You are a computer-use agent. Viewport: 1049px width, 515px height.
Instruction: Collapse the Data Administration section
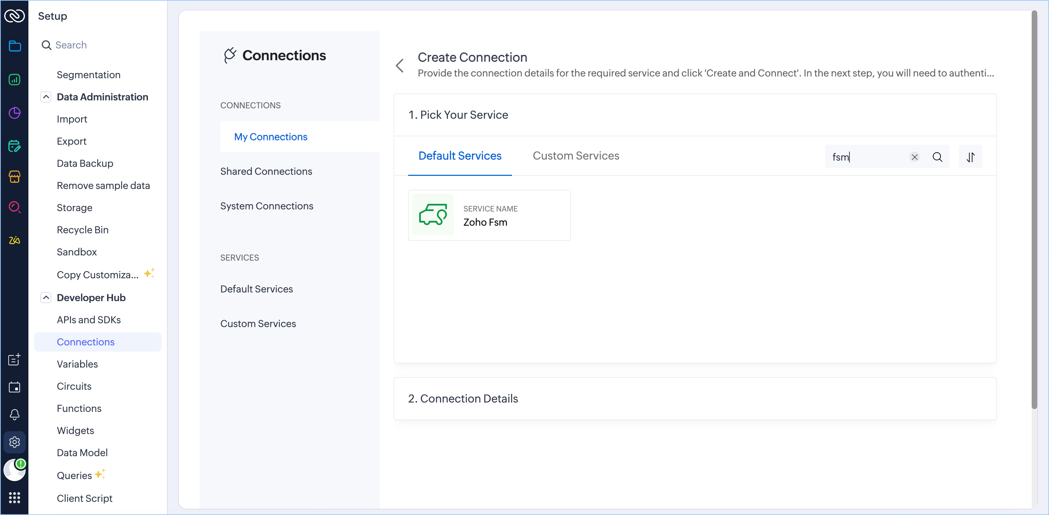coord(46,97)
